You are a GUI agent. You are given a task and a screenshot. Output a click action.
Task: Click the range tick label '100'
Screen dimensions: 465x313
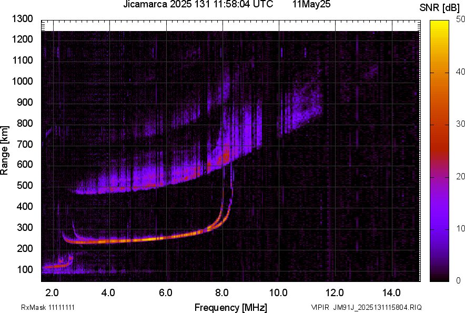pyautogui.click(x=25, y=269)
